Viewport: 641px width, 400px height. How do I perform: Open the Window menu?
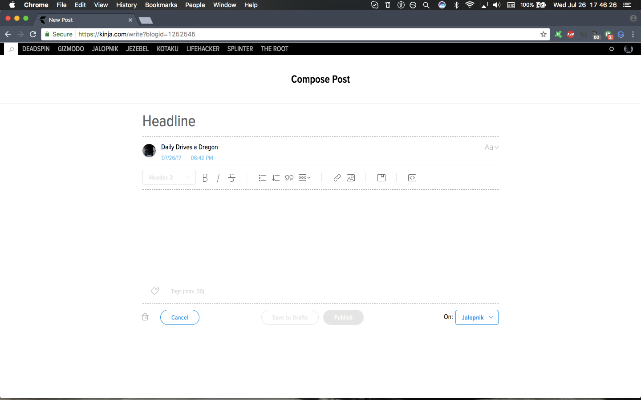pyautogui.click(x=224, y=5)
